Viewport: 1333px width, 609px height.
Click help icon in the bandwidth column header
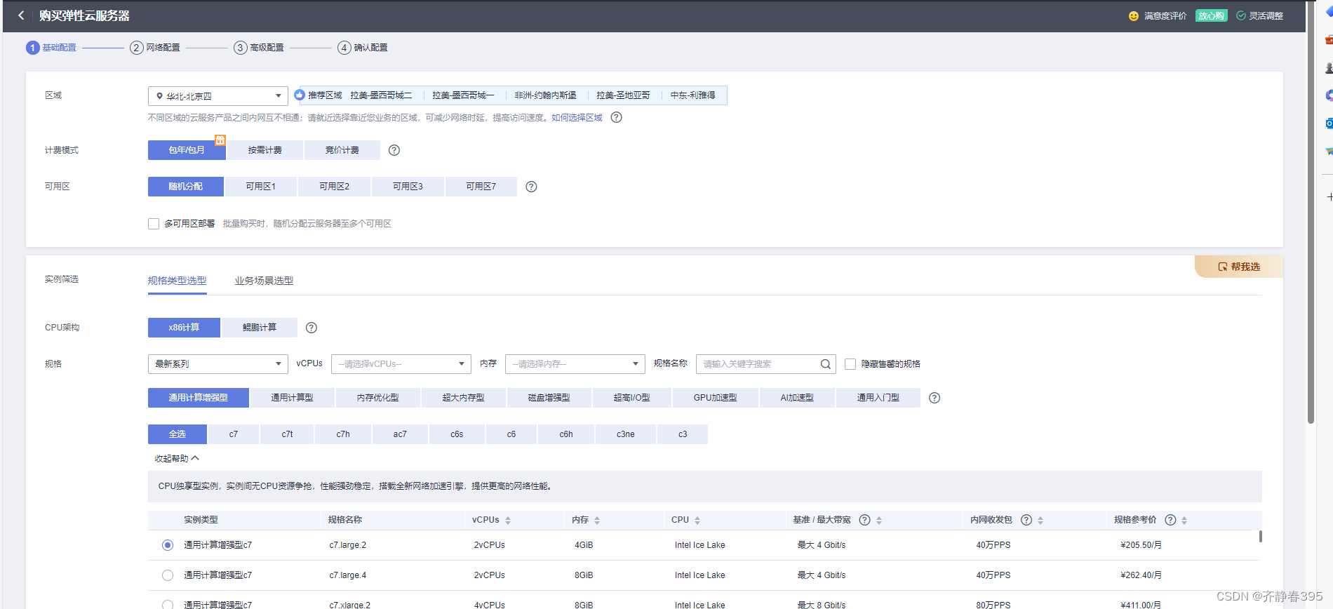coord(865,520)
